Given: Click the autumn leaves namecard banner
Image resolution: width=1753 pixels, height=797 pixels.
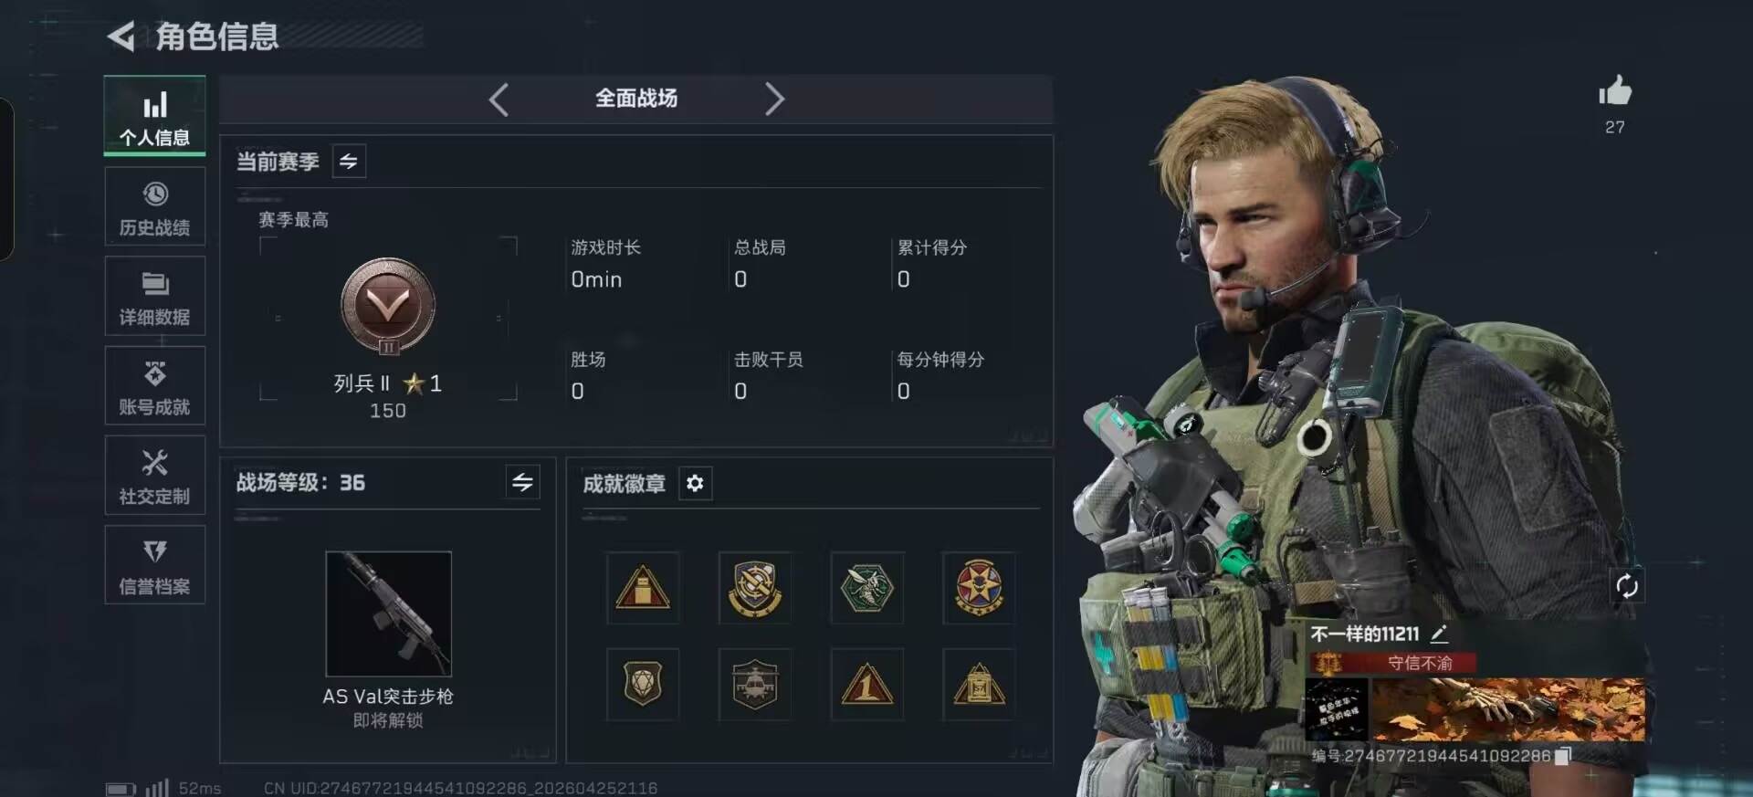Looking at the screenshot, I should [x=1508, y=709].
